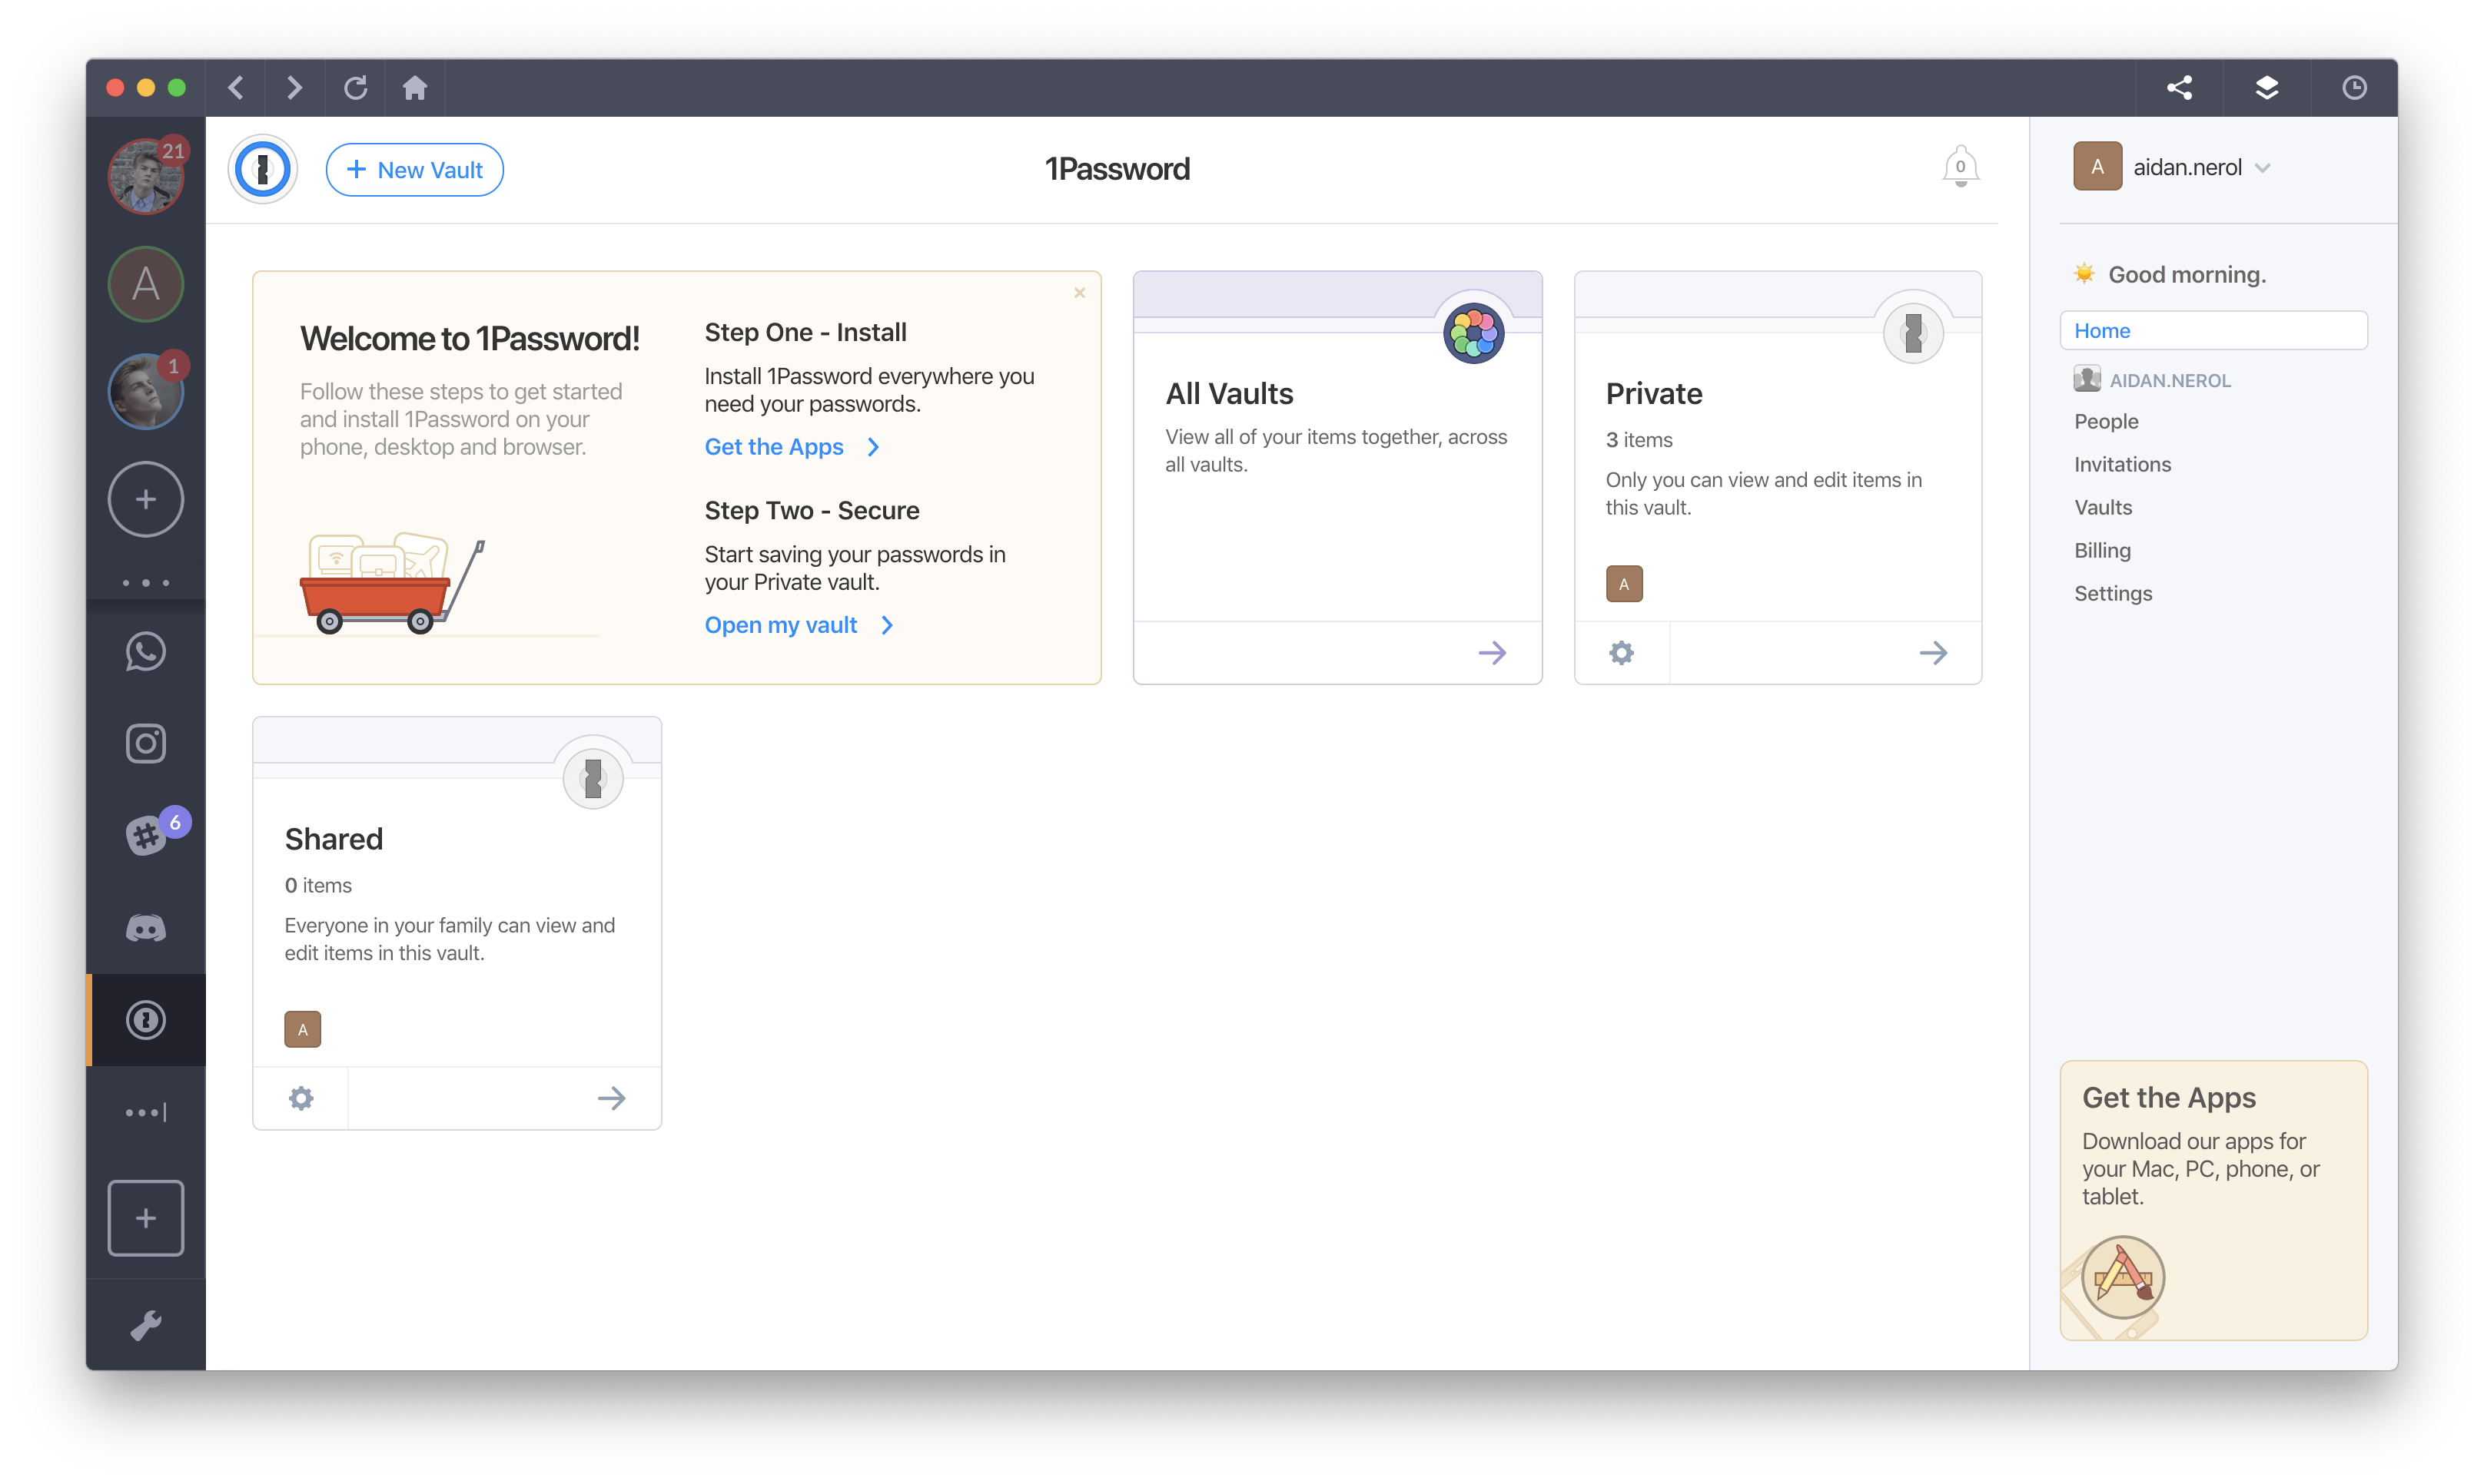This screenshot has height=1484, width=2484.
Task: Click the Shared vault settings gear
Action: (x=301, y=1097)
